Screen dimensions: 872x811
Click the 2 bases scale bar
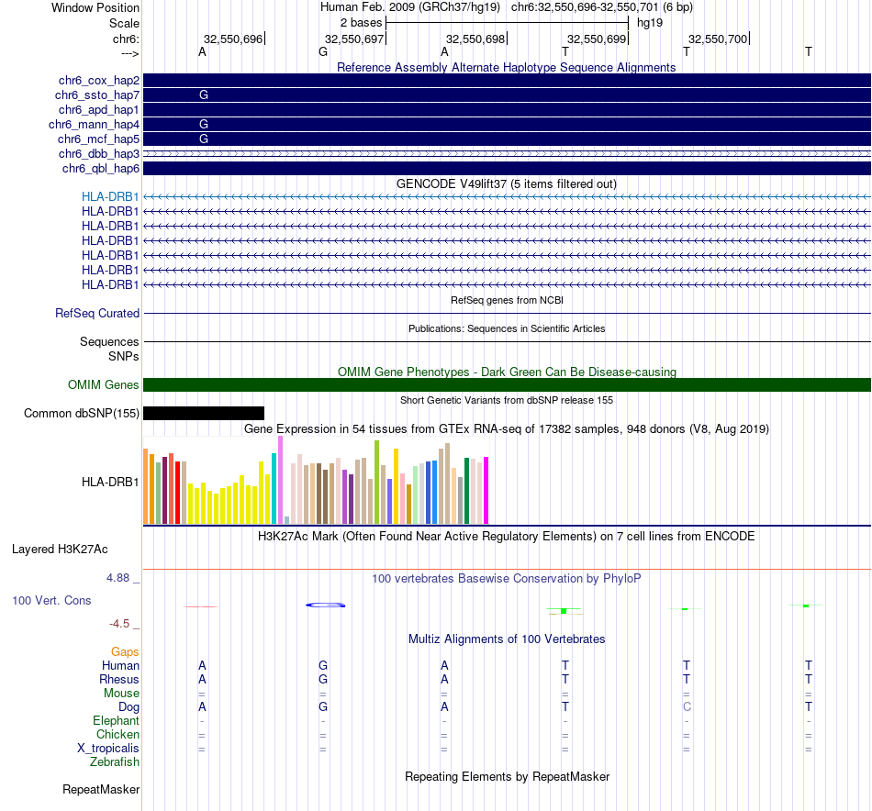click(507, 23)
